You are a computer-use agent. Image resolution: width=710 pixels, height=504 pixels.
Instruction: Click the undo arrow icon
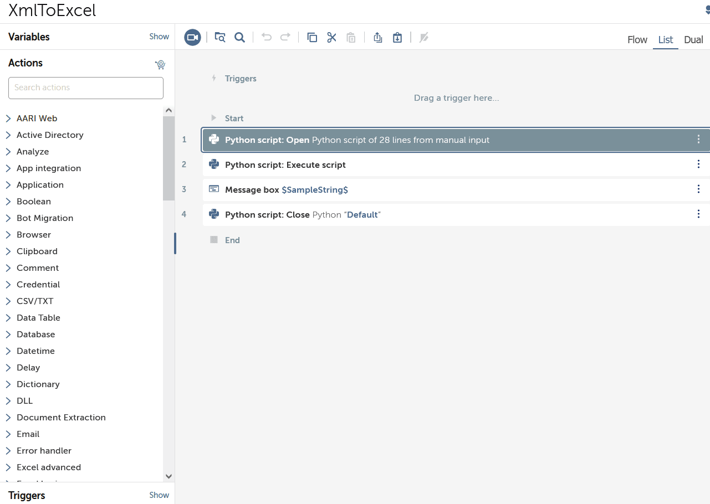(x=267, y=37)
